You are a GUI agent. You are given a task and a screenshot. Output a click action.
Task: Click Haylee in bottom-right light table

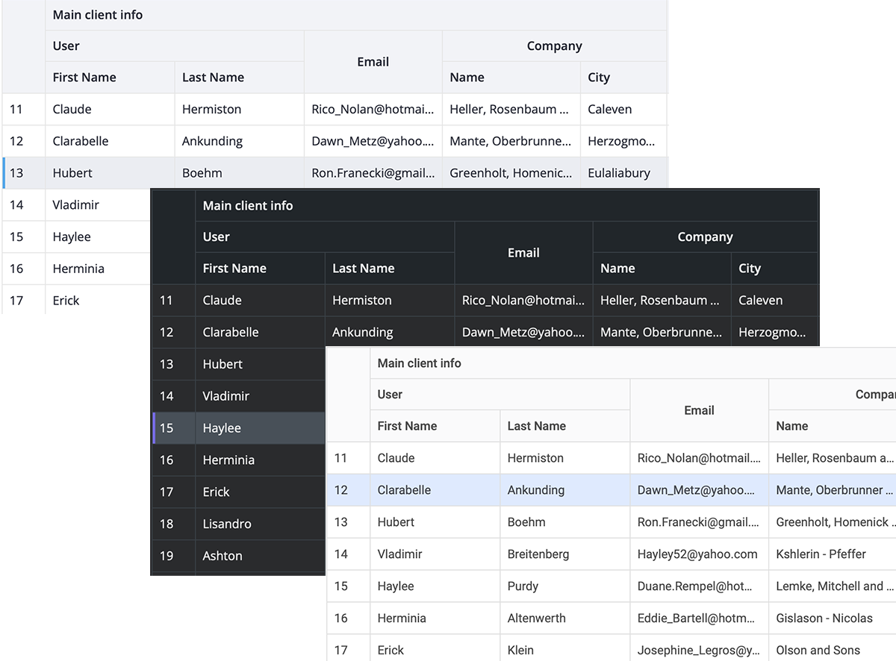click(396, 586)
